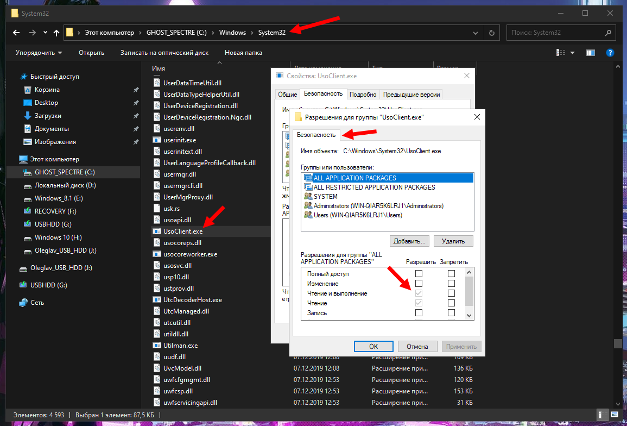Select Безопасность tab in permissions dialog
627x426 pixels.
tap(316, 135)
